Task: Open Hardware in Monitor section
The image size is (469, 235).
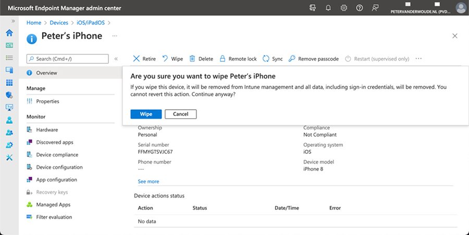Action: coord(47,129)
